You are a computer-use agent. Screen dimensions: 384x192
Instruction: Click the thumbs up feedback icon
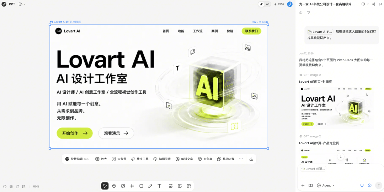tap(301, 12)
